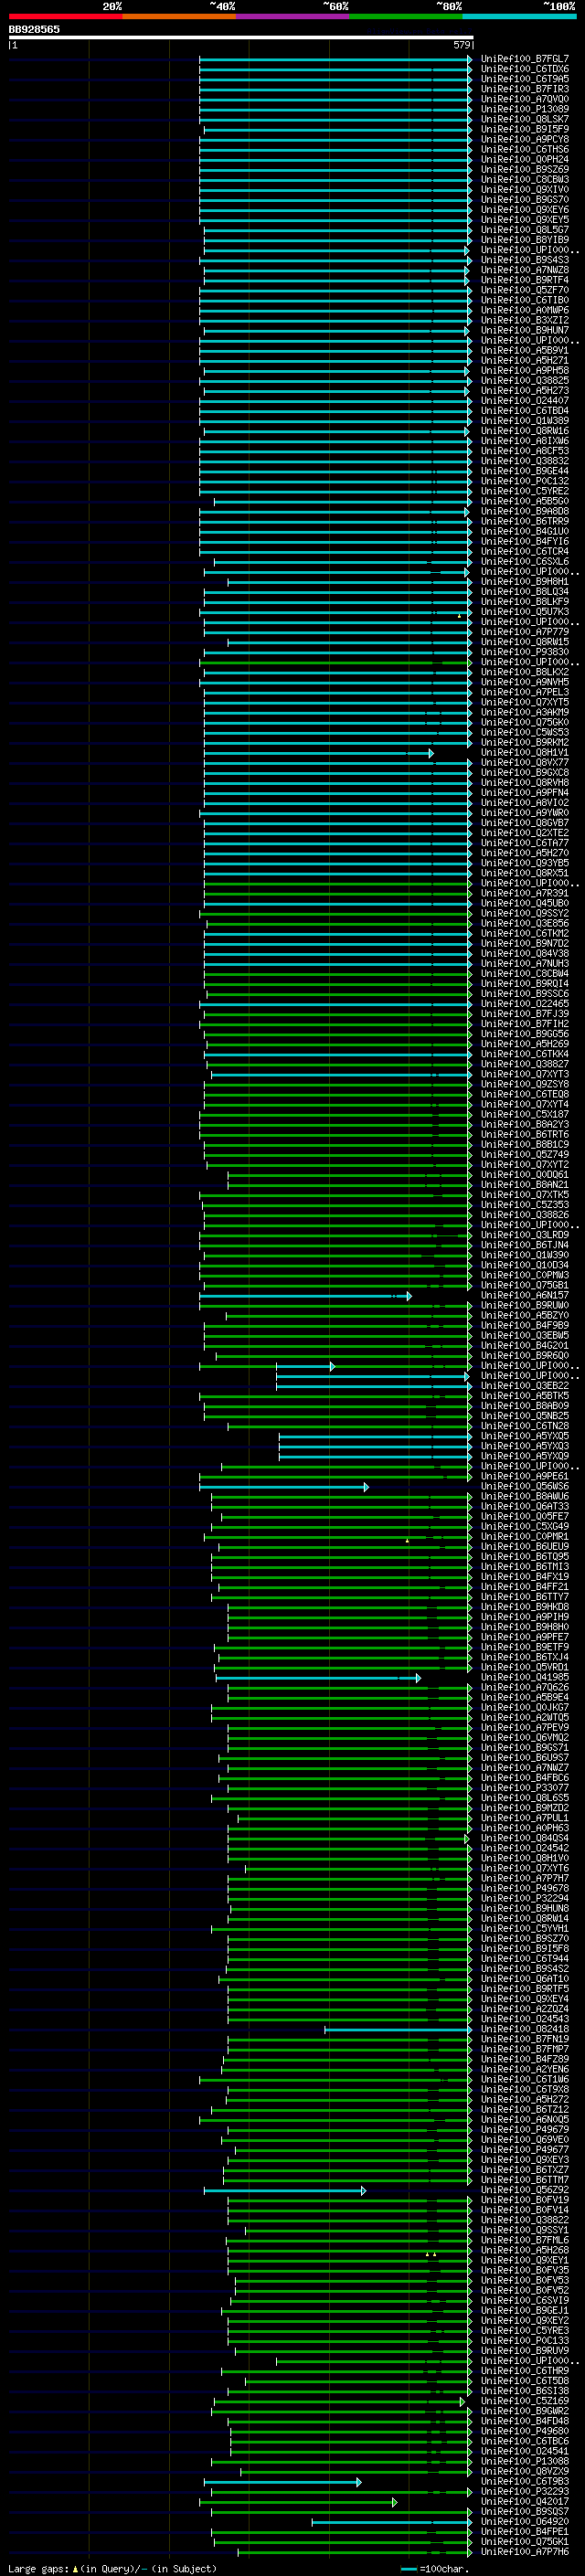Select the query label BB928565
Image resolution: width=585 pixels, height=2576 pixels.
[x=34, y=29]
